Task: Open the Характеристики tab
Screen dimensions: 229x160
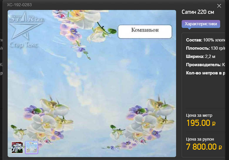Action: point(201,24)
